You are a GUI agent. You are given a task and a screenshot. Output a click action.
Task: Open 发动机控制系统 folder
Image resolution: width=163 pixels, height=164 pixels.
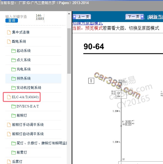tap(29, 88)
